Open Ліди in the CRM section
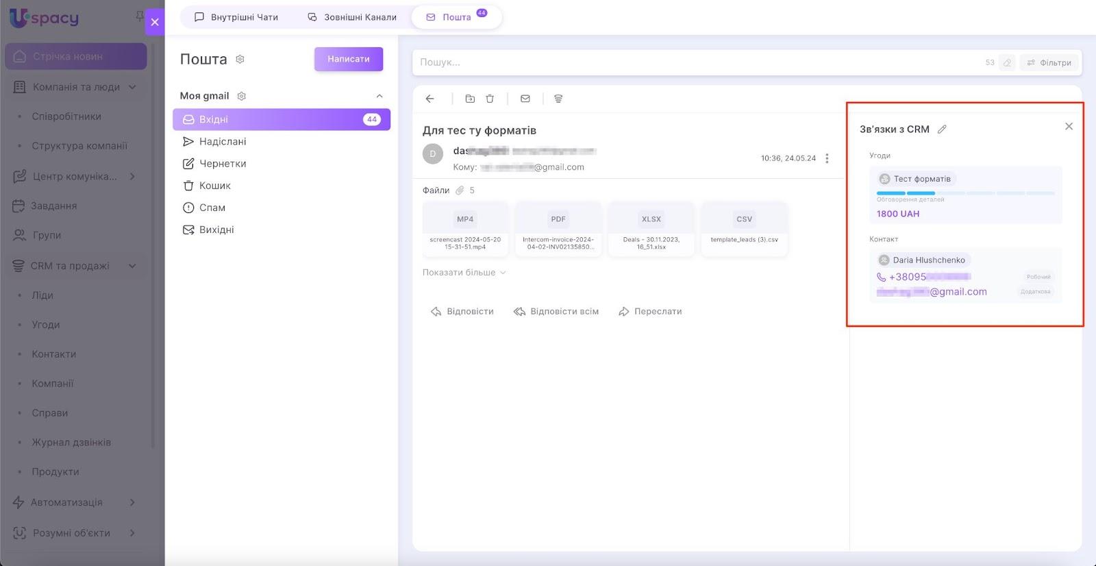Viewport: 1096px width, 566px height. [x=42, y=295]
